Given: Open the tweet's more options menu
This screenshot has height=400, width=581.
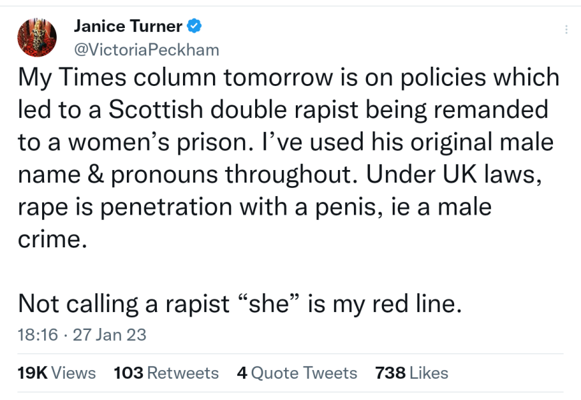Looking at the screenshot, I should [x=566, y=29].
